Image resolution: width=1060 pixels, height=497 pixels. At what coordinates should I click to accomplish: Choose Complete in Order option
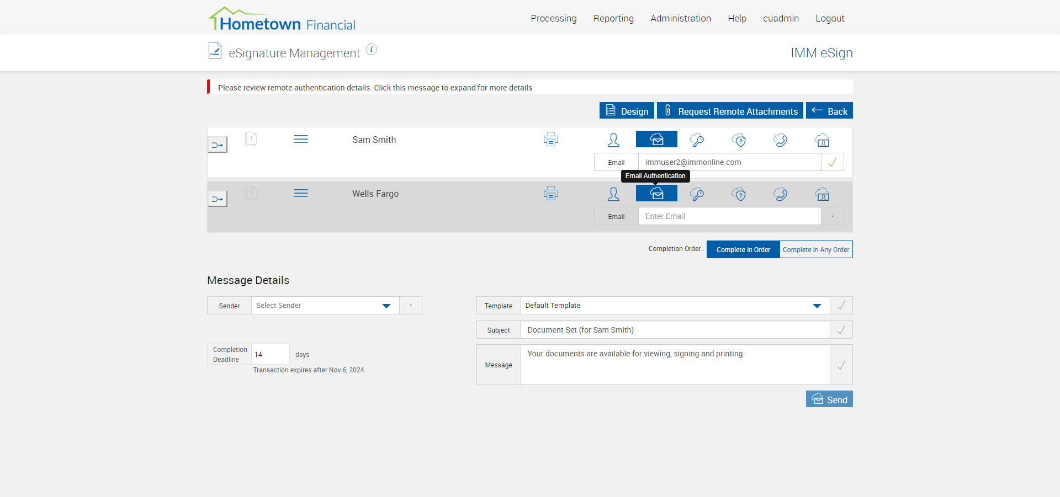(743, 249)
